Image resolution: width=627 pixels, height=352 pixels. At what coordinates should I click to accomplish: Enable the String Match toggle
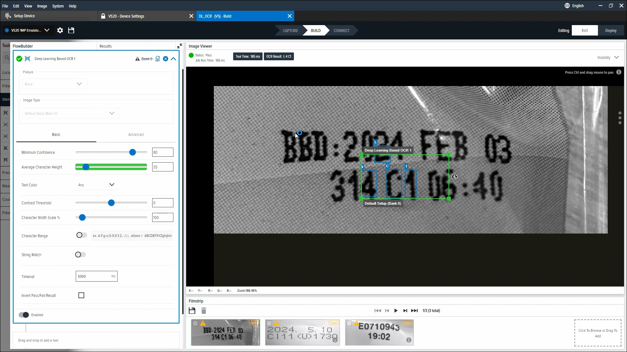point(80,255)
